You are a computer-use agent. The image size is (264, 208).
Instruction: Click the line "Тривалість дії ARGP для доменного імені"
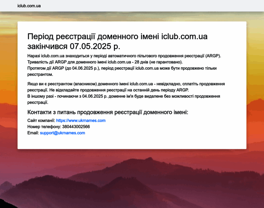coord(105,62)
